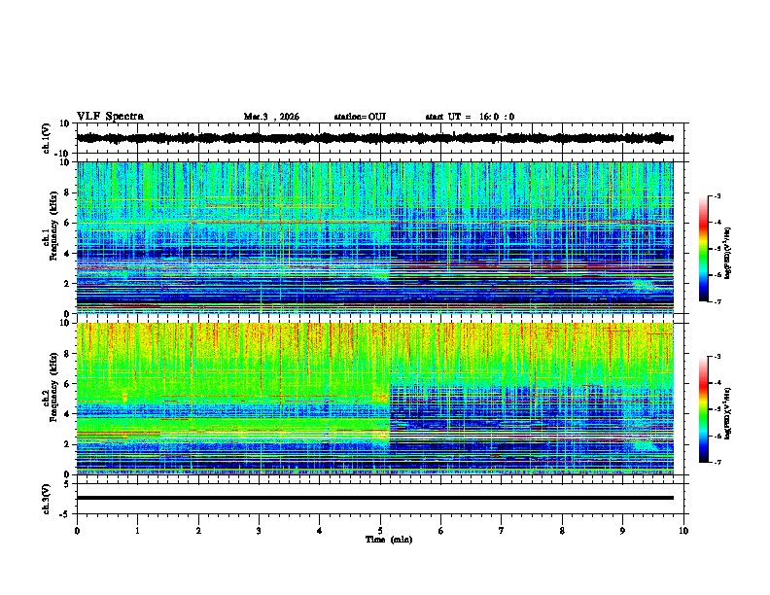
Task: Click the ch.1 spectrogram "4" kHz tick label
Action: pos(67,254)
